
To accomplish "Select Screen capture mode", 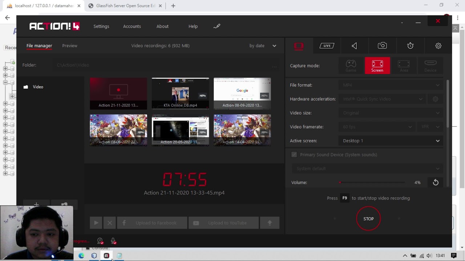I will click(x=377, y=66).
